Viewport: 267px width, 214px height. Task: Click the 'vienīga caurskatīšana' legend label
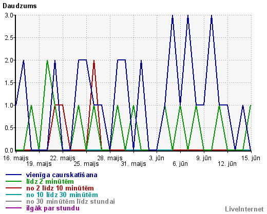[62, 175]
